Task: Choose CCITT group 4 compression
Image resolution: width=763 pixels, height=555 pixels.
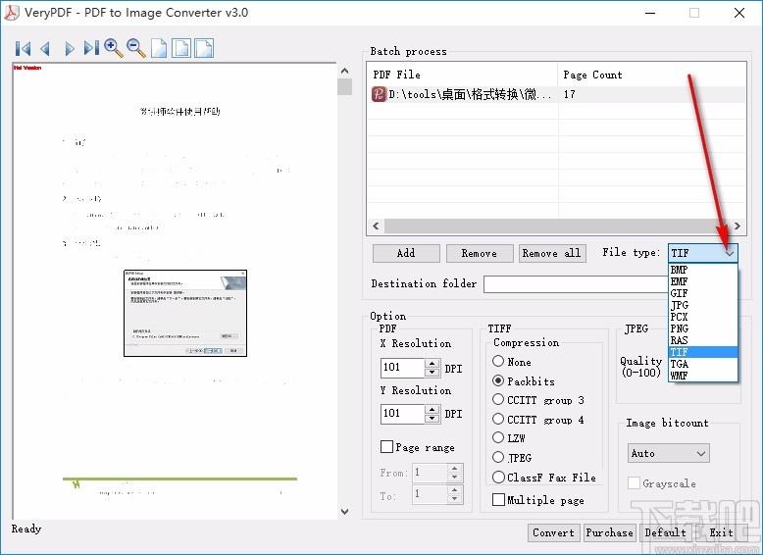Action: point(498,419)
